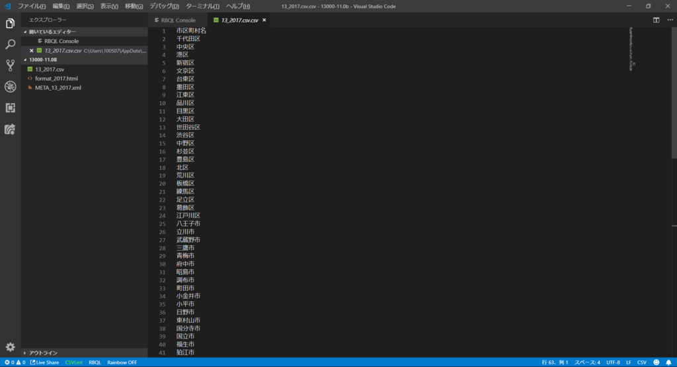Open the Debug view icon

tap(11, 87)
